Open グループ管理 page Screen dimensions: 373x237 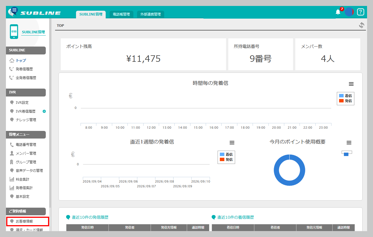coord(26,162)
